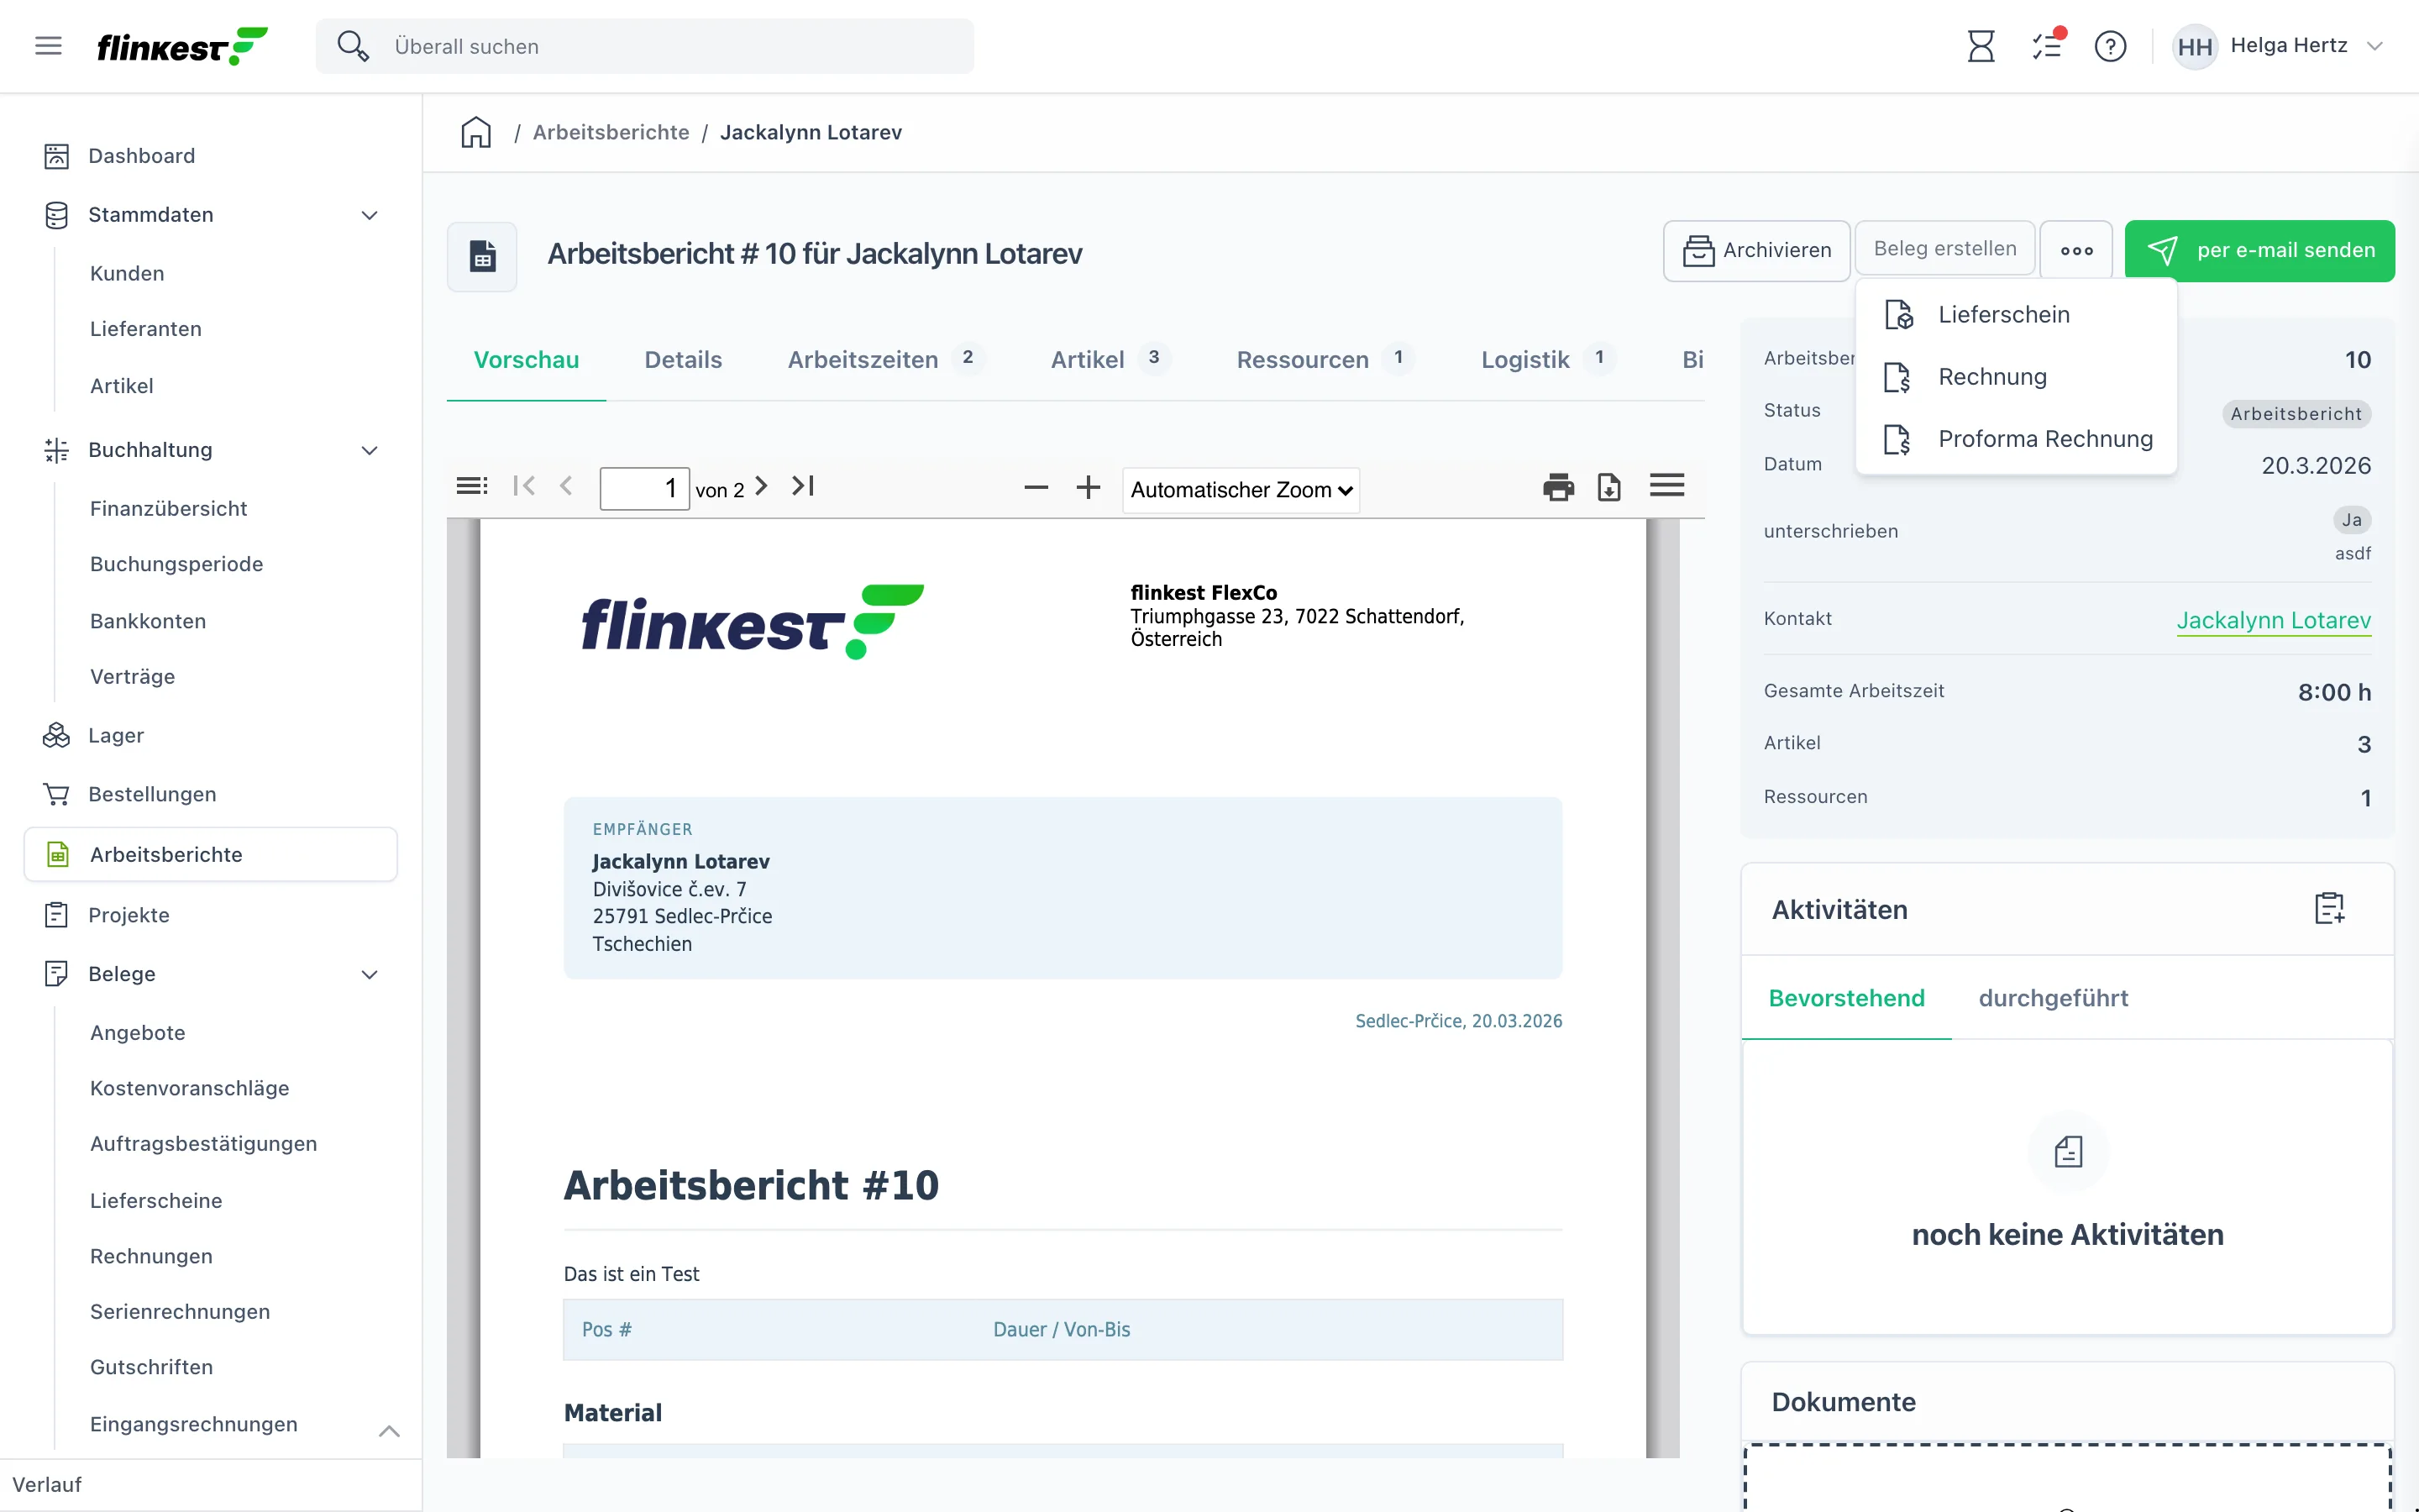Select Arbeitsberichte in sidebar
The width and height of the screenshot is (2419, 1512).
click(x=211, y=855)
